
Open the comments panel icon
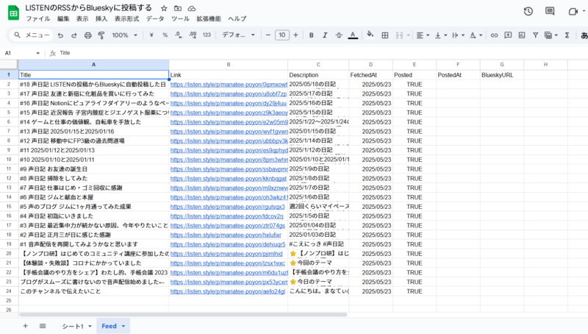[x=550, y=11]
